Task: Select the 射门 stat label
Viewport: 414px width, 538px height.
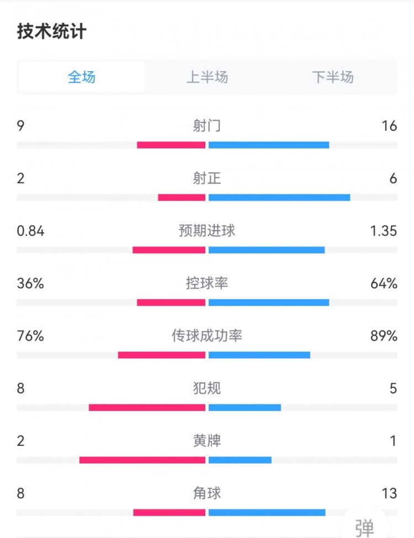Action: coord(207,126)
